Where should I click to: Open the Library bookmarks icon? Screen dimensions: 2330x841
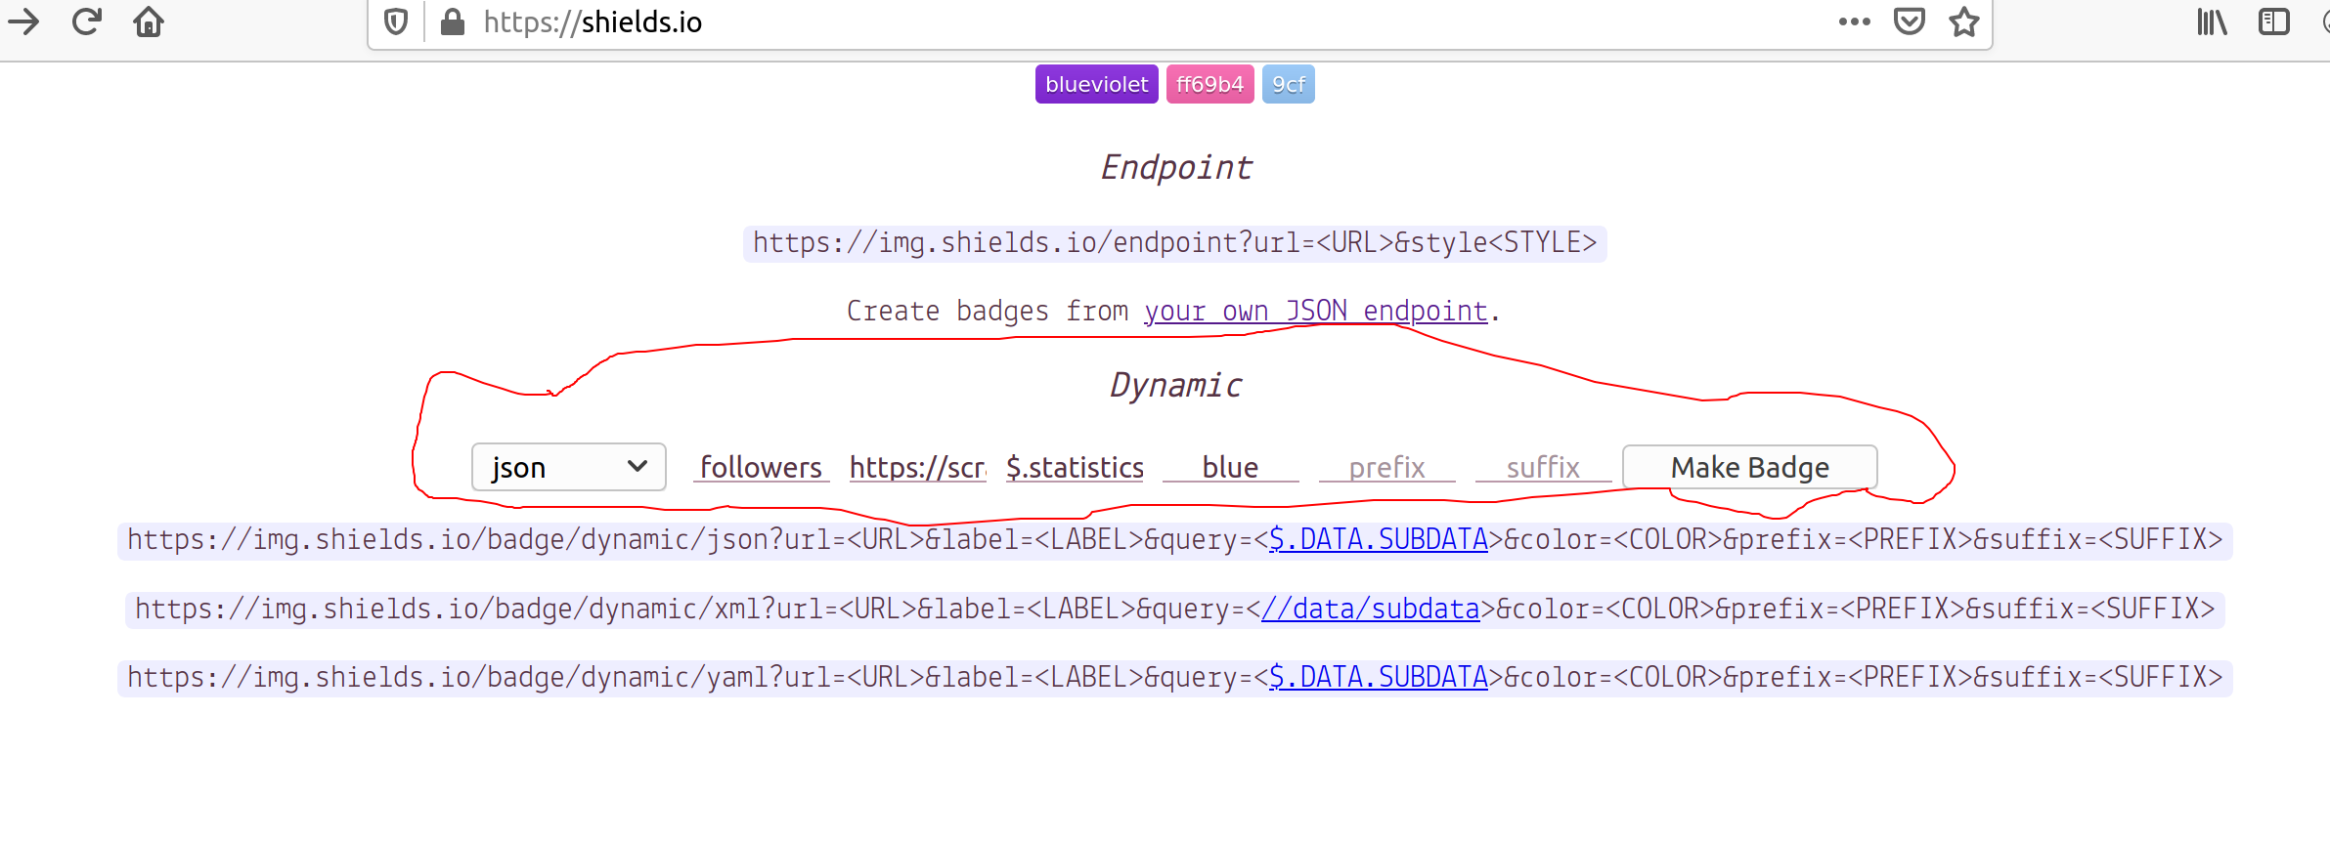pyautogui.click(x=2212, y=21)
